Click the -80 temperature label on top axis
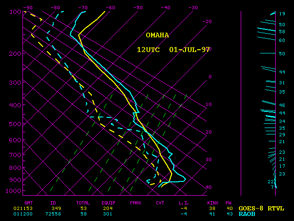 [55, 8]
